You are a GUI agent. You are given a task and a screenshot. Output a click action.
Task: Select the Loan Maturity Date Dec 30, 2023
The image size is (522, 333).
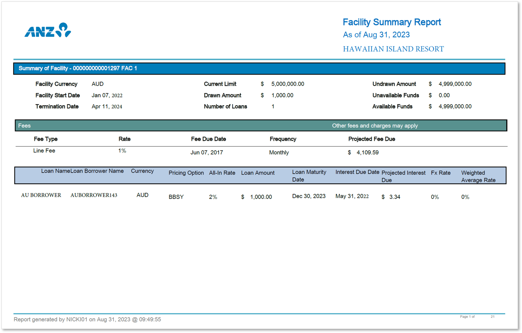coord(308,196)
